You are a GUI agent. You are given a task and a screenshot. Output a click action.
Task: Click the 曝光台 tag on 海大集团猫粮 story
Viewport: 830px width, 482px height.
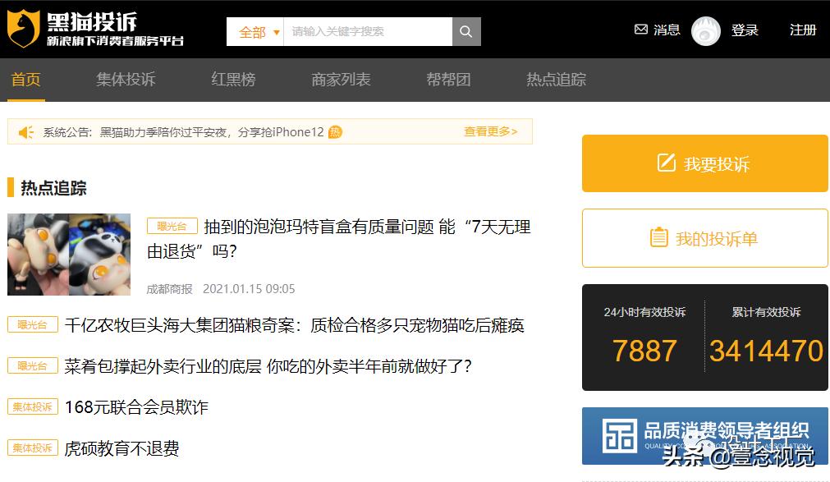[32, 325]
